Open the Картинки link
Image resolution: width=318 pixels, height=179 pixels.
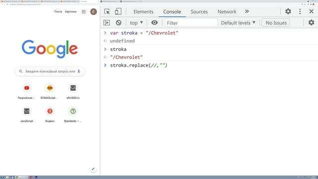point(71,12)
